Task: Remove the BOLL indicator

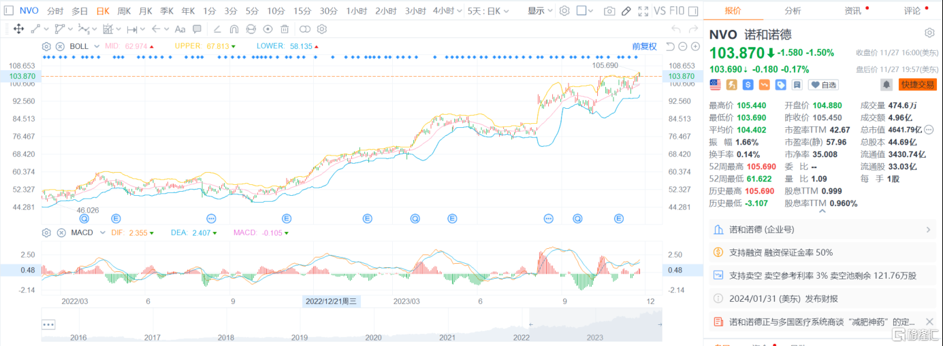Action: tap(60, 46)
